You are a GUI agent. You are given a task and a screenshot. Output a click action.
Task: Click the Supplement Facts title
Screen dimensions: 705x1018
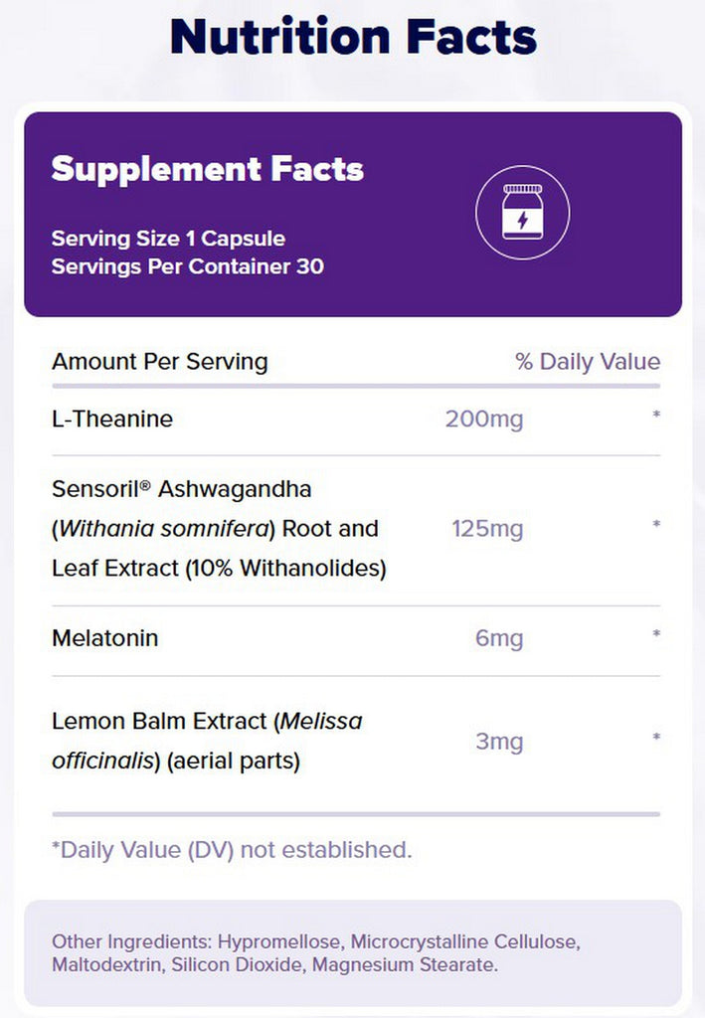(x=208, y=169)
